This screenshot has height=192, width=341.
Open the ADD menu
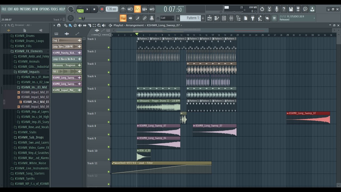pos(16,9)
